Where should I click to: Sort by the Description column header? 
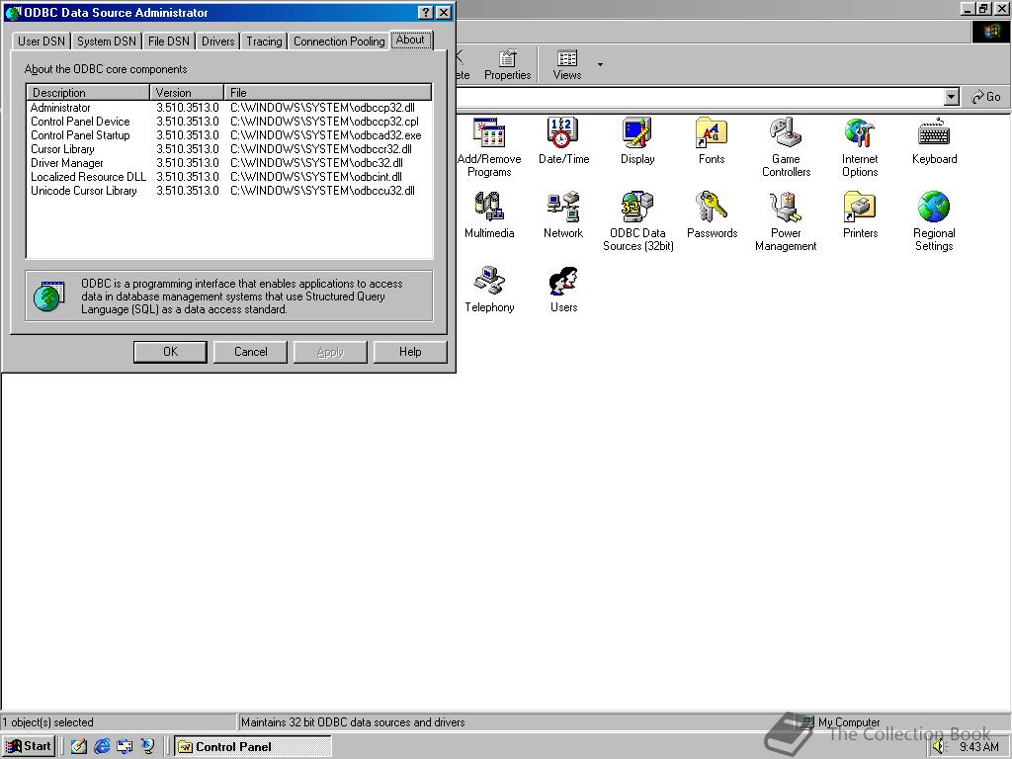point(88,92)
